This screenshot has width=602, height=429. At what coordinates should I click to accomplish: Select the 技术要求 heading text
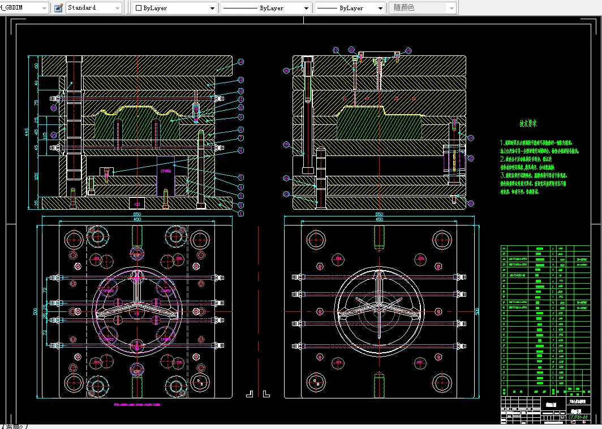tap(527, 123)
